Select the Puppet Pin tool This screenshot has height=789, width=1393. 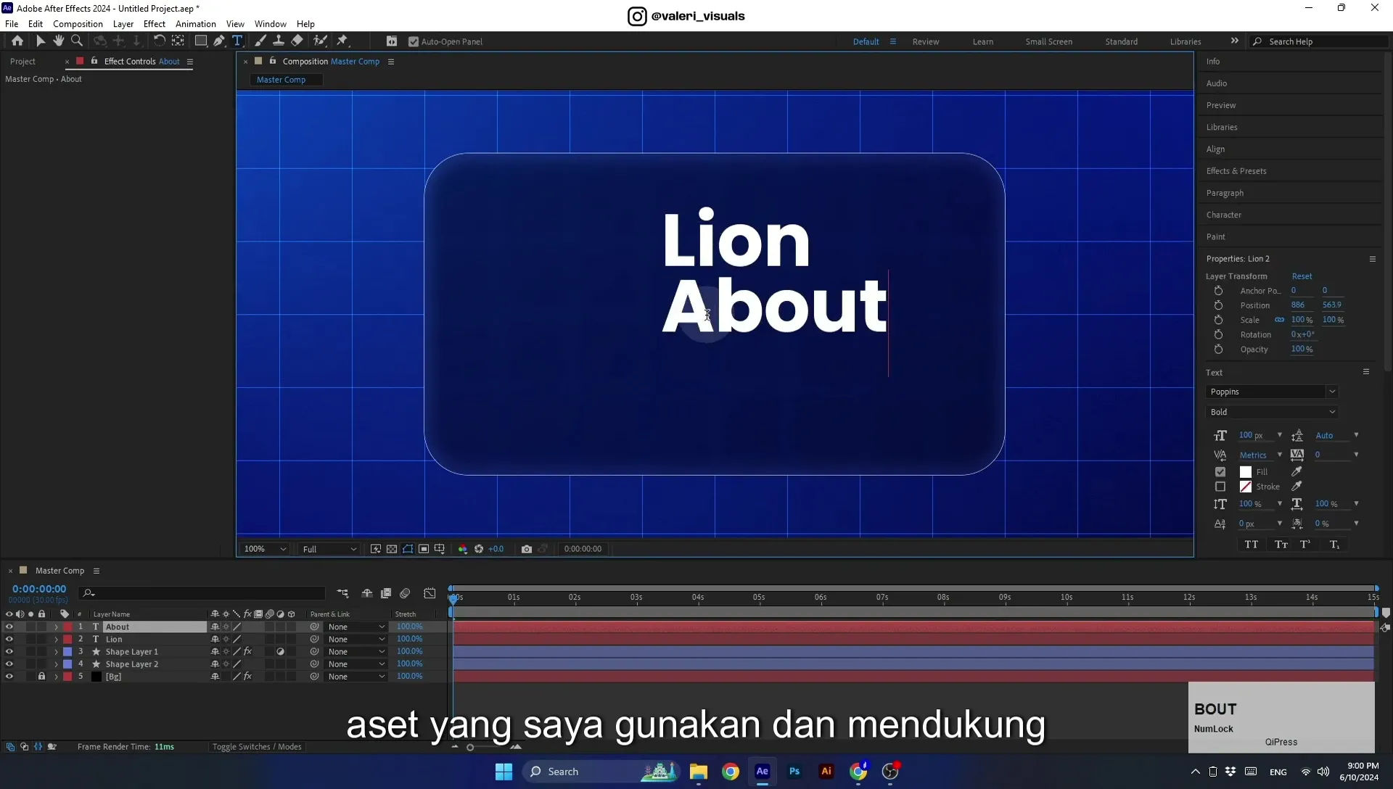tap(342, 41)
